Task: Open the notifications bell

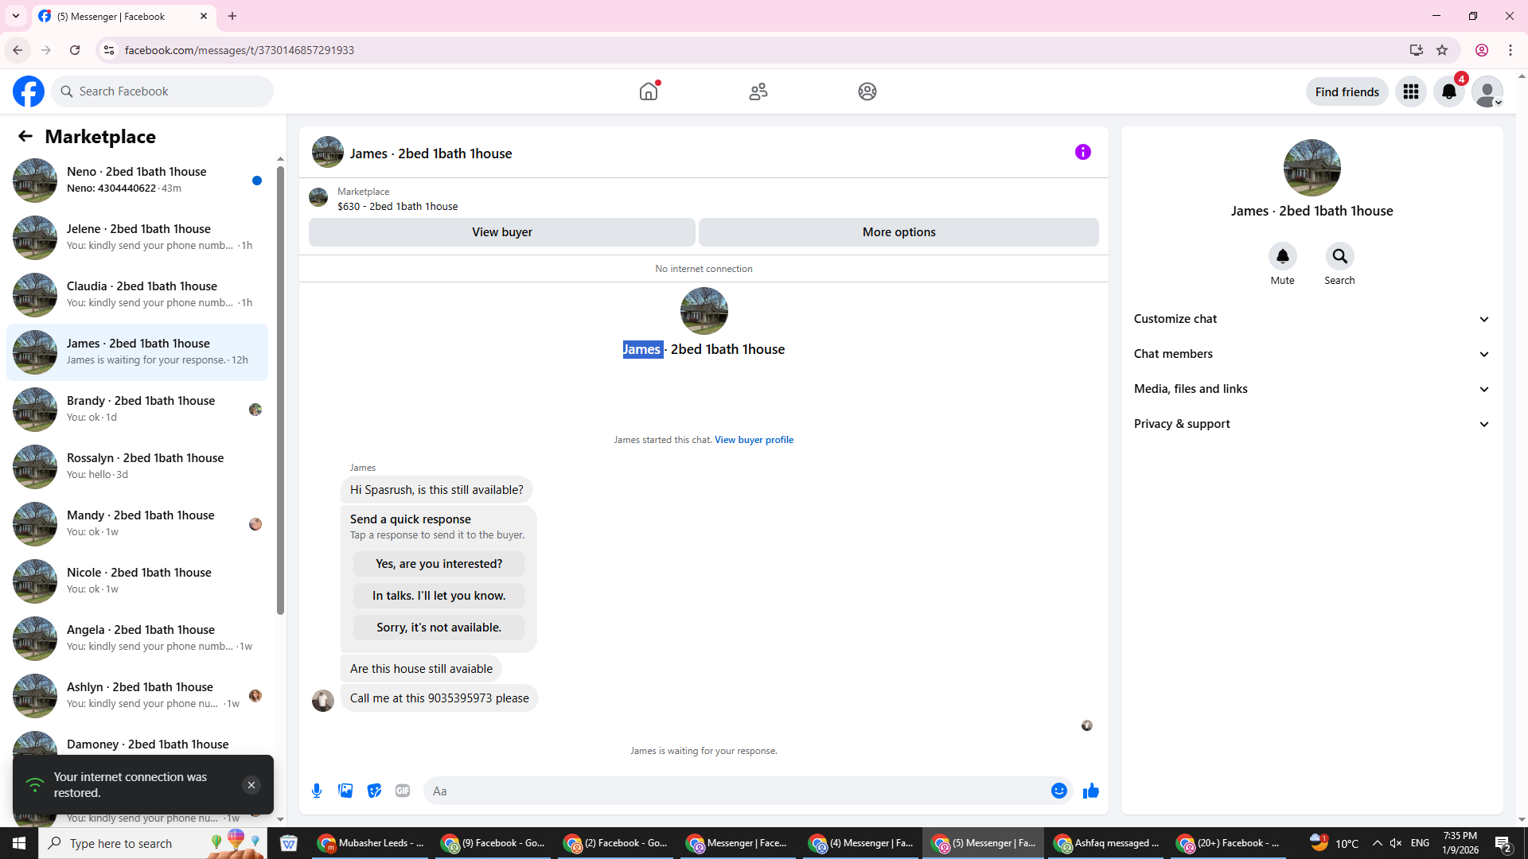Action: pos(1448,91)
